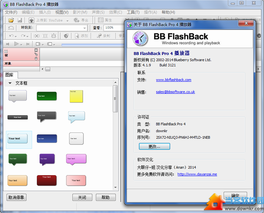Click the return arrow icon beside 转跳到
The width and height of the screenshot is (264, 213).
pos(11,28)
